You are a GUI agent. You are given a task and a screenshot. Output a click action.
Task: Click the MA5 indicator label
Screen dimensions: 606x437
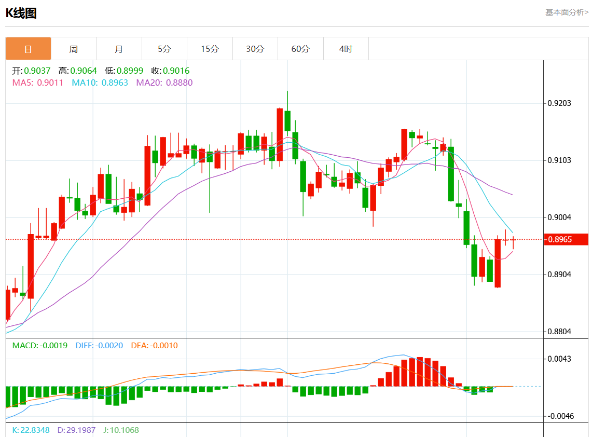(37, 83)
